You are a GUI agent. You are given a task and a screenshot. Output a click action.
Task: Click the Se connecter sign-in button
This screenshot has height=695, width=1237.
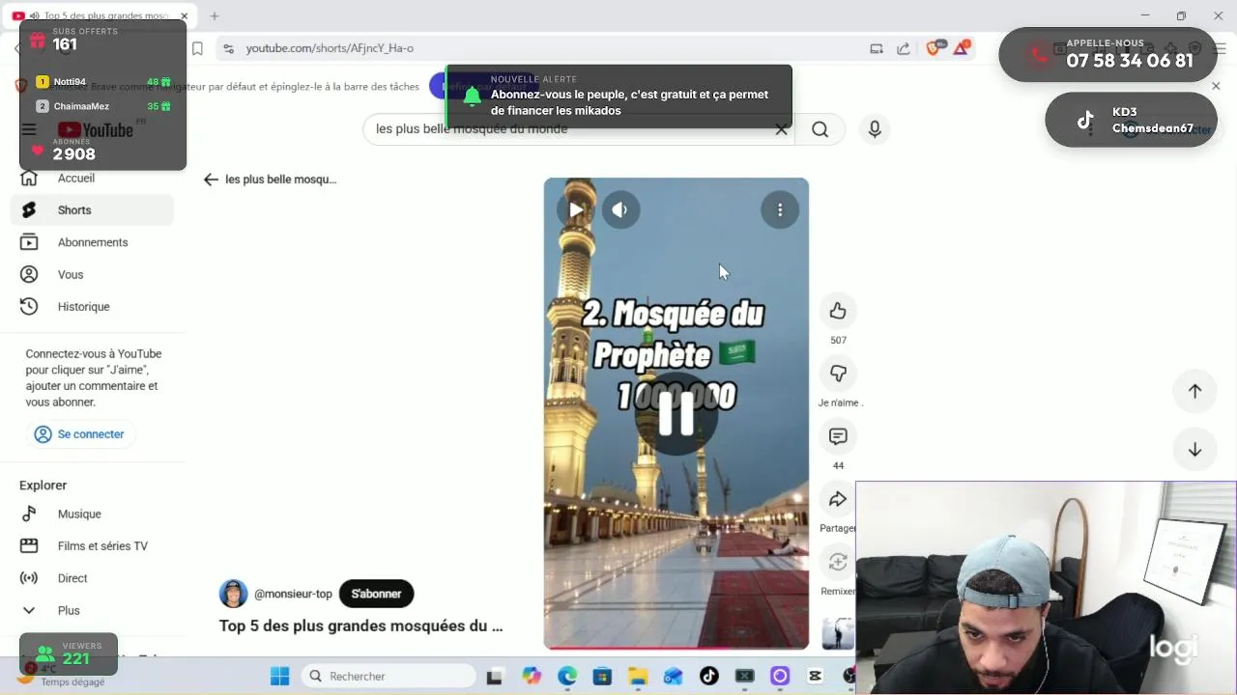80,434
